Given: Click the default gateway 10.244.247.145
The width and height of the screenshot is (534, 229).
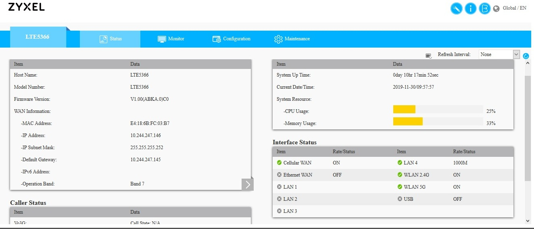Looking at the screenshot, I should tap(146, 160).
